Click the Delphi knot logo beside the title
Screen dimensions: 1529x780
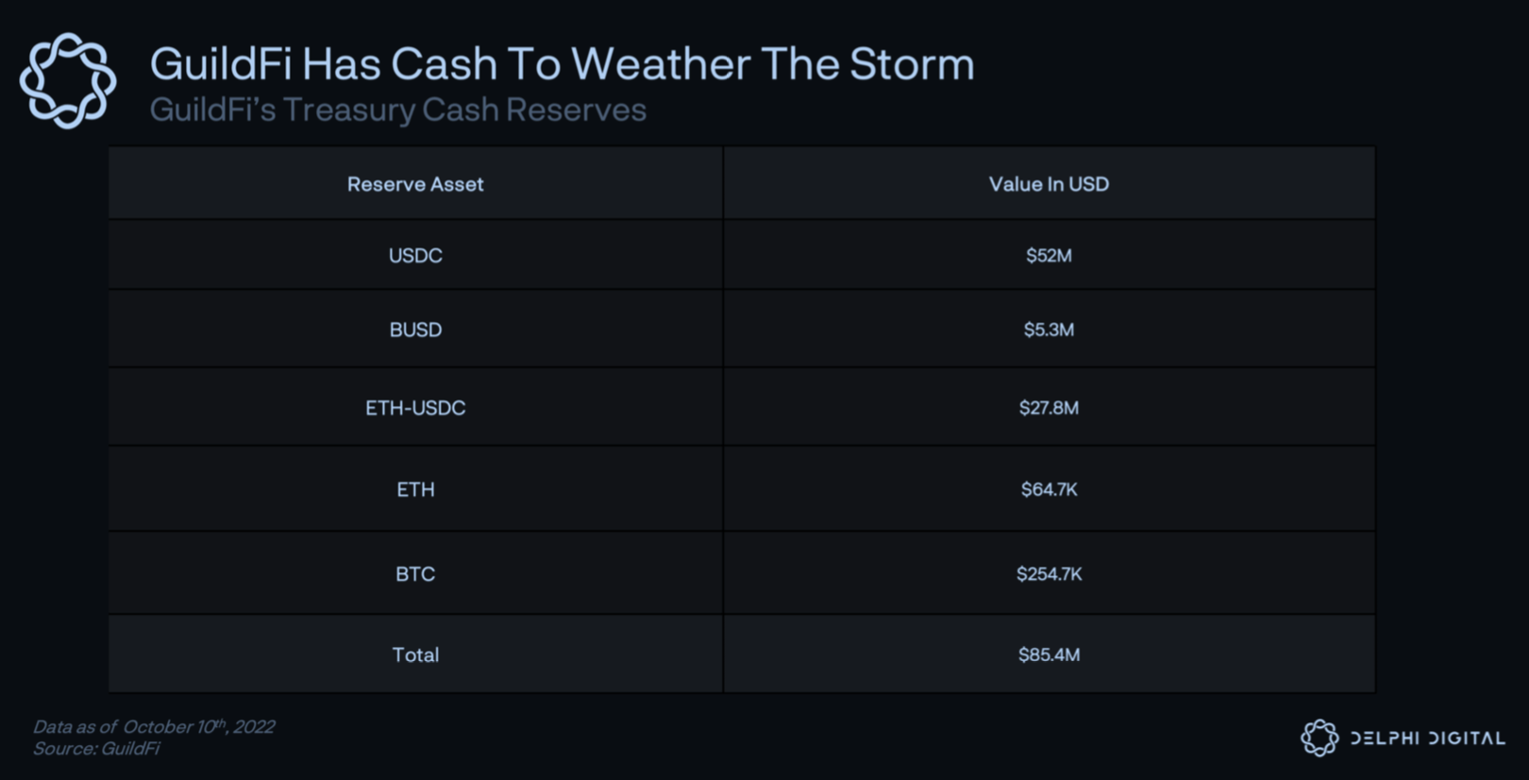[x=68, y=80]
